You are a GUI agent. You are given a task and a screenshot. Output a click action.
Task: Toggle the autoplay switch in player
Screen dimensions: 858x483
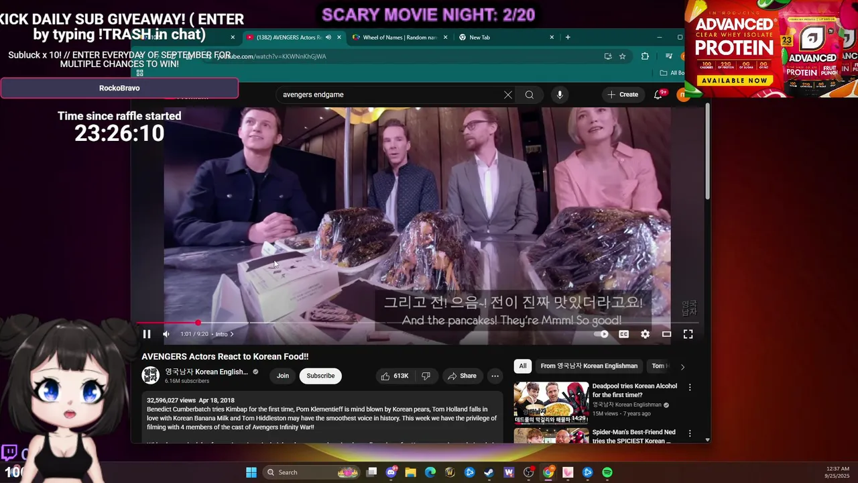601,334
